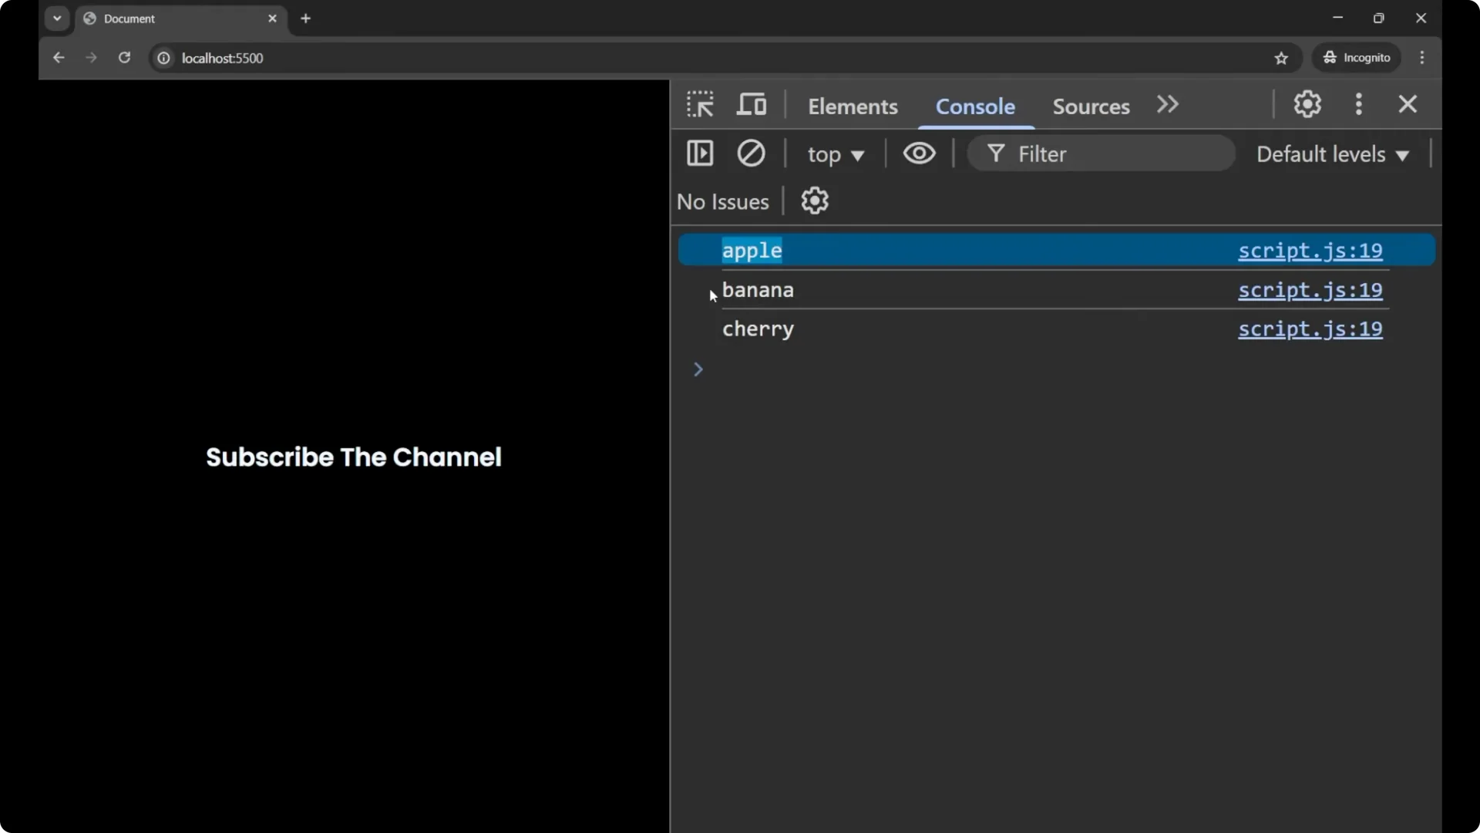Create a live expression with eye icon
1480x833 pixels.
tap(919, 153)
